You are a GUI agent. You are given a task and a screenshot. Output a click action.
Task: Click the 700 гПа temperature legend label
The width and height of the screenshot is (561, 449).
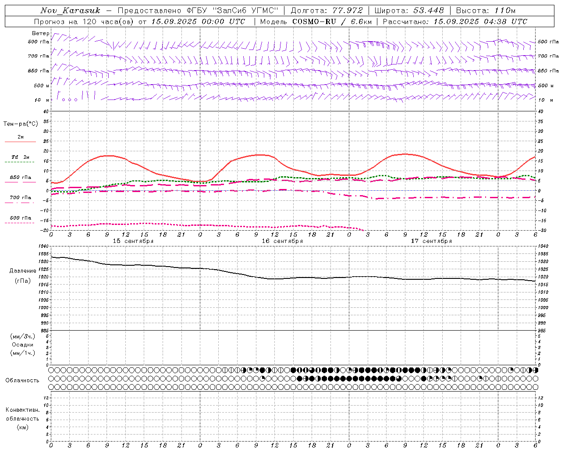click(x=21, y=197)
